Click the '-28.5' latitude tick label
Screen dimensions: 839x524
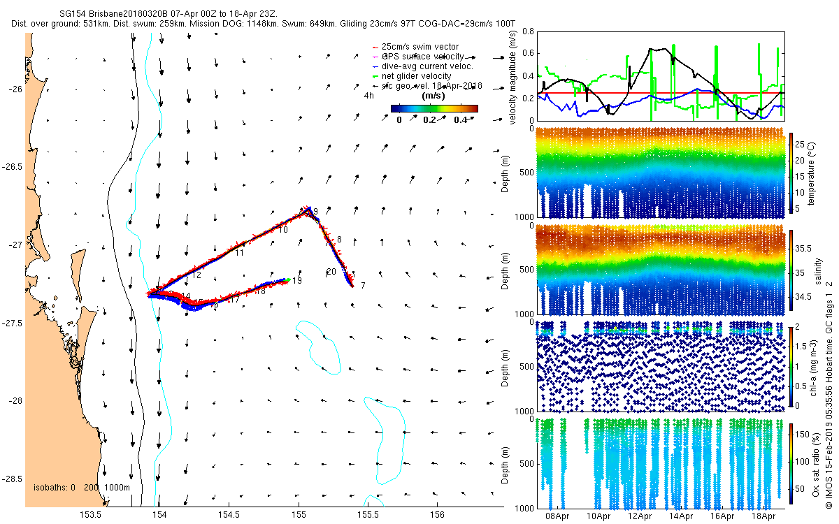(x=13, y=479)
